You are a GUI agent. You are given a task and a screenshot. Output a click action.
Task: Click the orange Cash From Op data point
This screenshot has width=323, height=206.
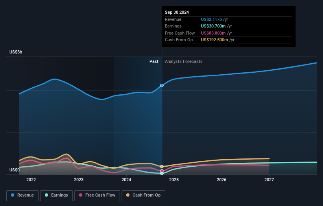pyautogui.click(x=162, y=166)
